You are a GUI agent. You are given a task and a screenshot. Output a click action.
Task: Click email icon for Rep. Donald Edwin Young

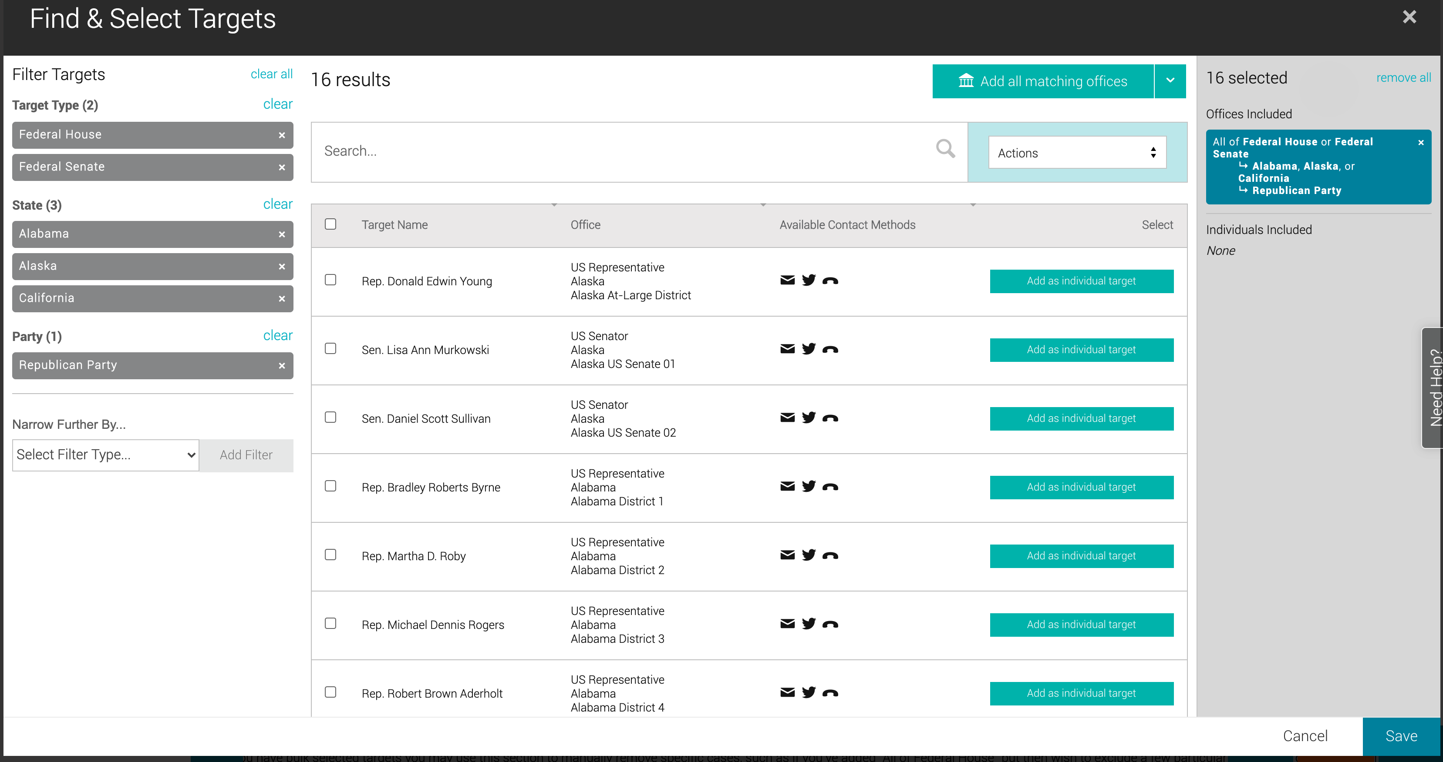pyautogui.click(x=787, y=280)
